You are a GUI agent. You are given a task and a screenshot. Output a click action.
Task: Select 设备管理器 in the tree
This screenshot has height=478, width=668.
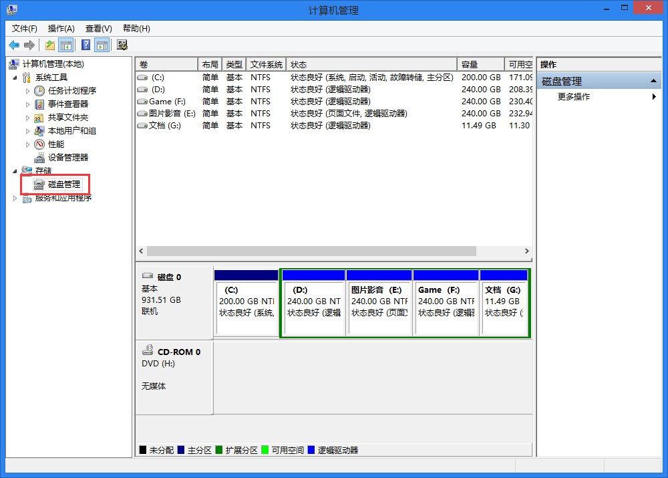coord(67,158)
